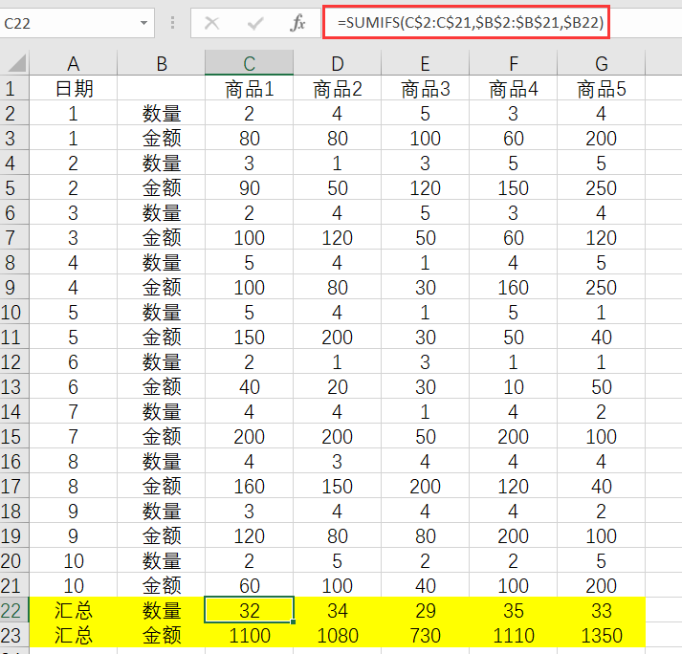Click the 商品2 header cell
Image resolution: width=682 pixels, height=654 pixels.
coord(338,89)
